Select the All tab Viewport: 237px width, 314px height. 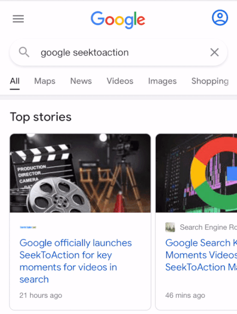[15, 81]
